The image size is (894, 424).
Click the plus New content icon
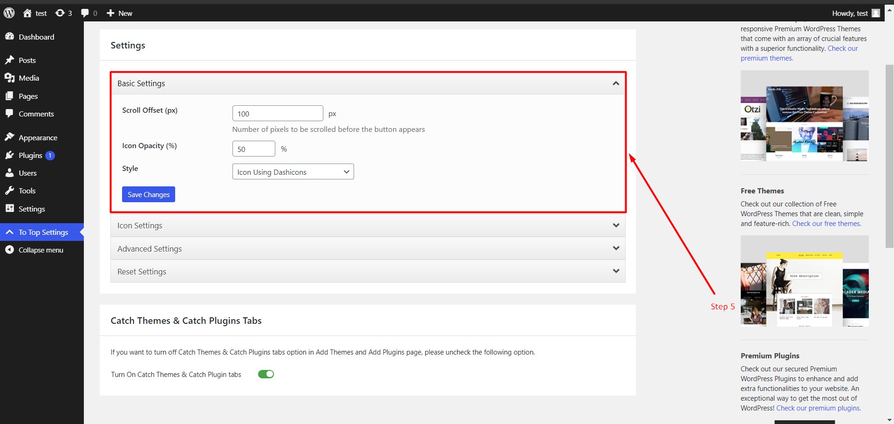[x=110, y=13]
